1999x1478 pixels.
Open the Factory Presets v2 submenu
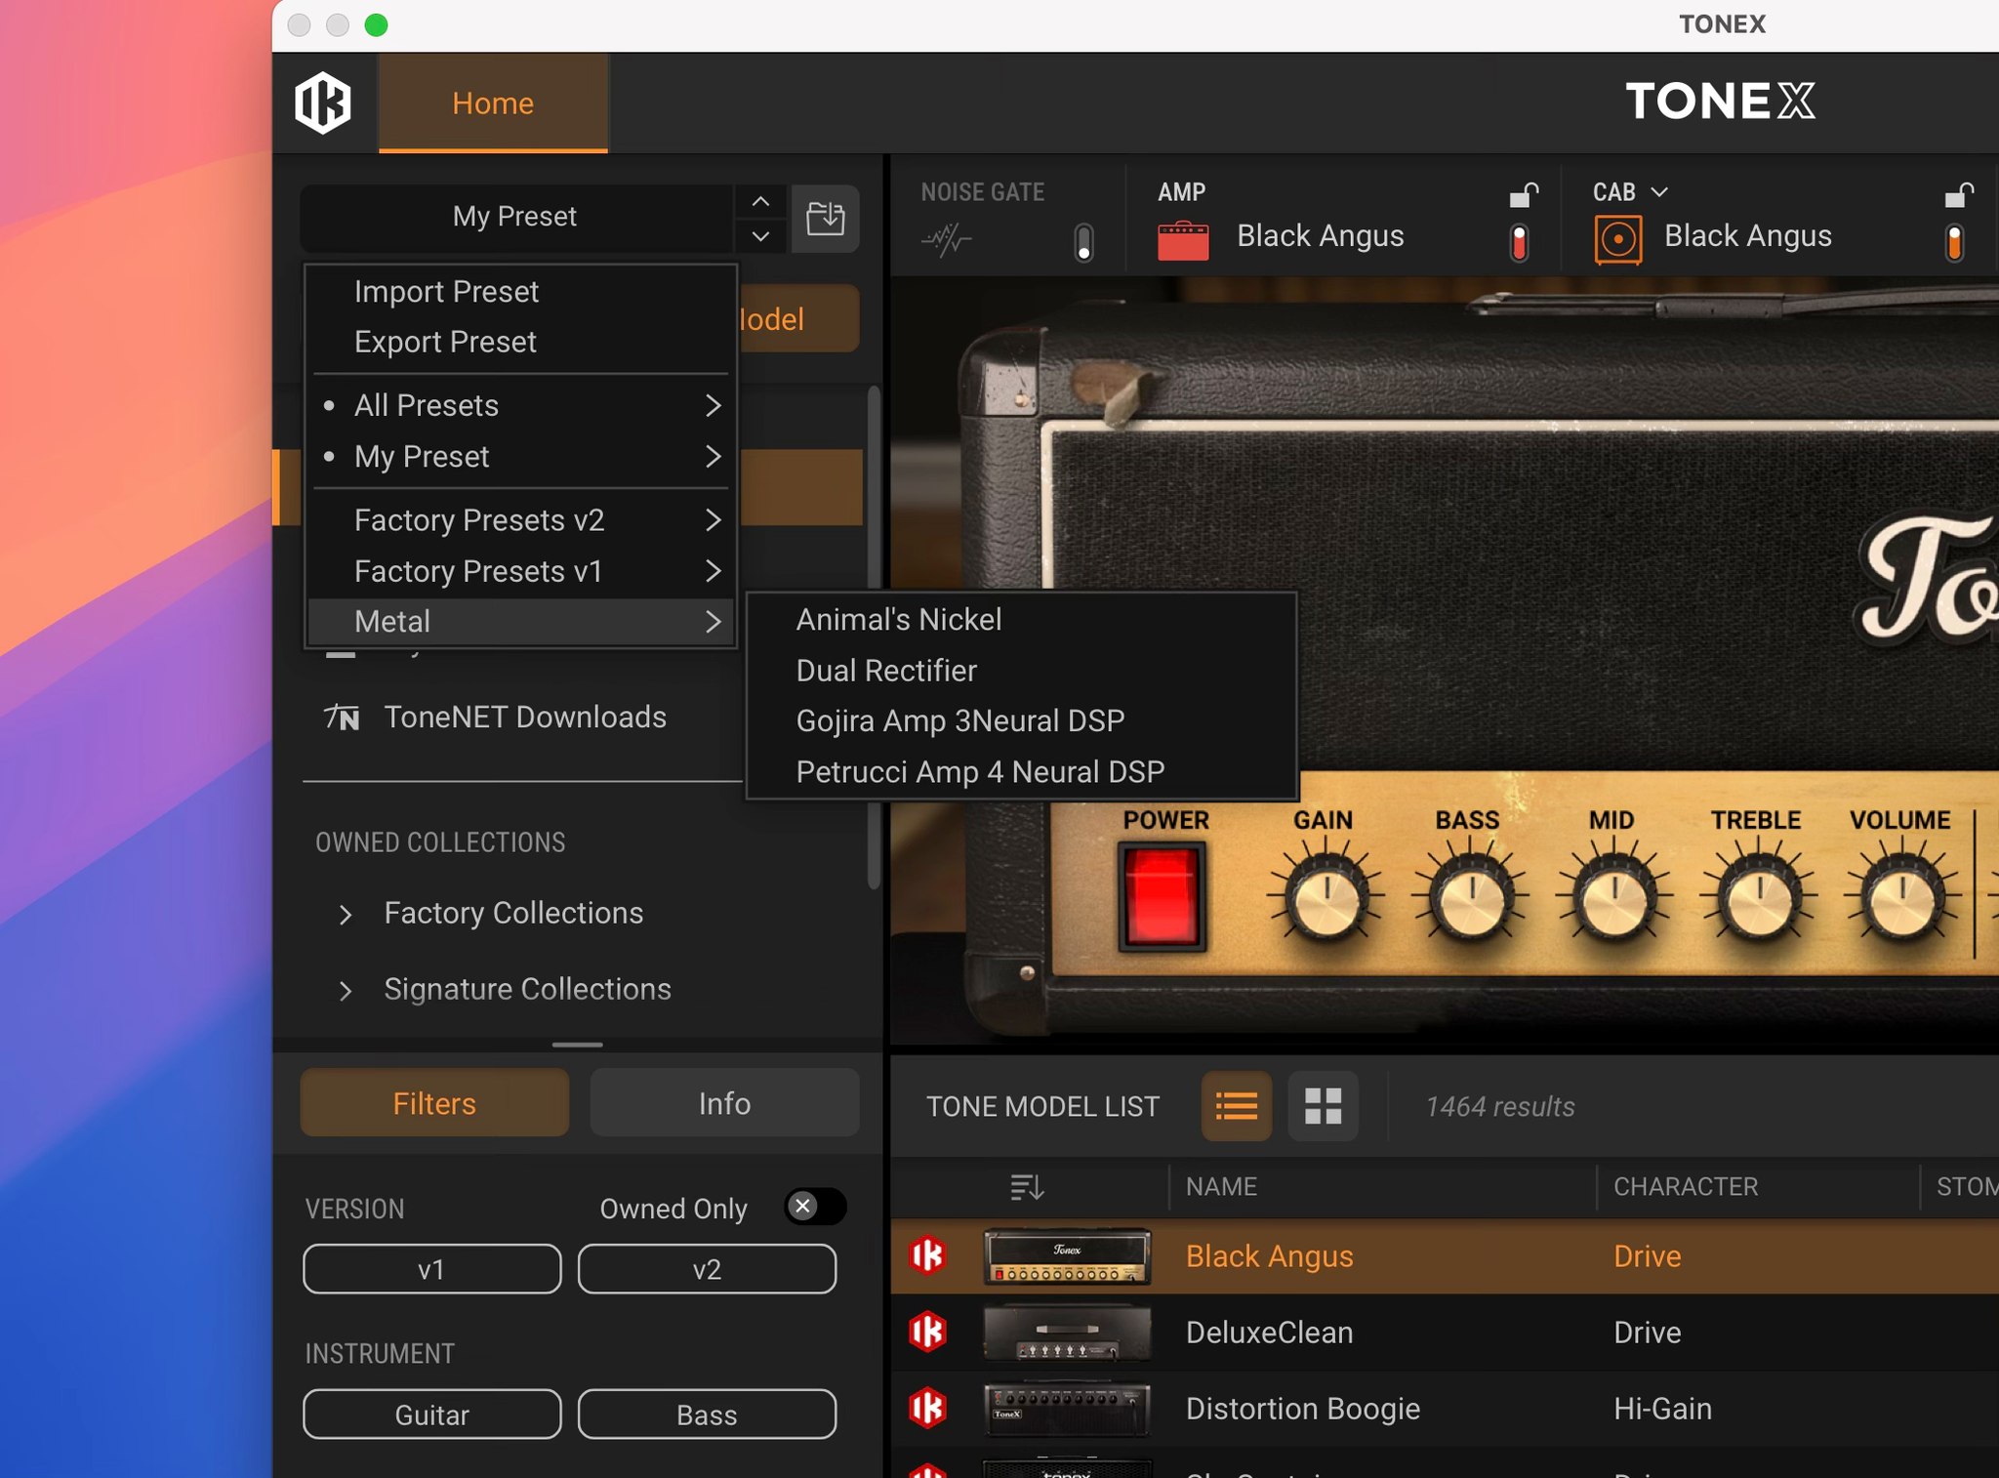522,519
